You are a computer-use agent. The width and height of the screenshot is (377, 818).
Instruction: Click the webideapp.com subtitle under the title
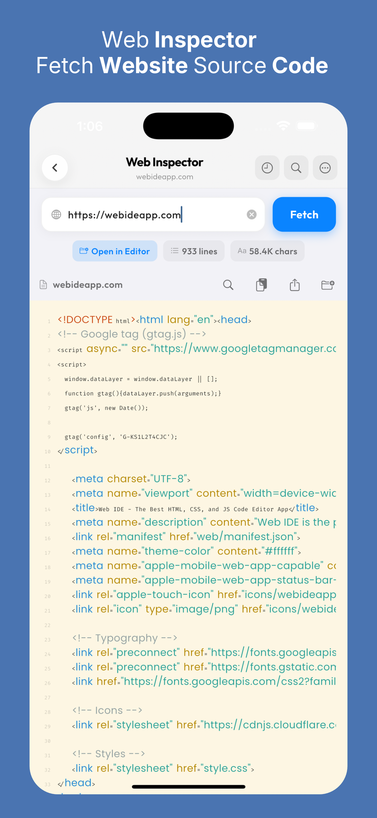[164, 177]
